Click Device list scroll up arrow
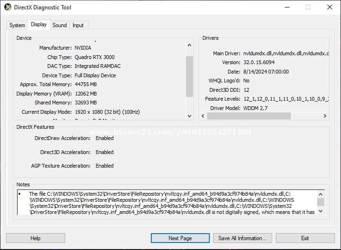 click(x=189, y=45)
